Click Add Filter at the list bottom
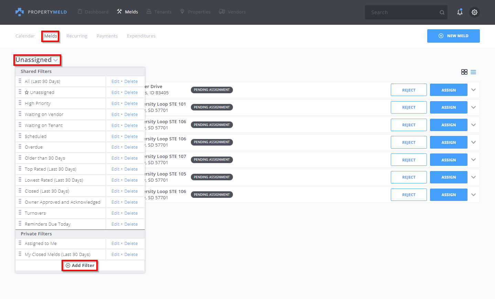 point(80,266)
